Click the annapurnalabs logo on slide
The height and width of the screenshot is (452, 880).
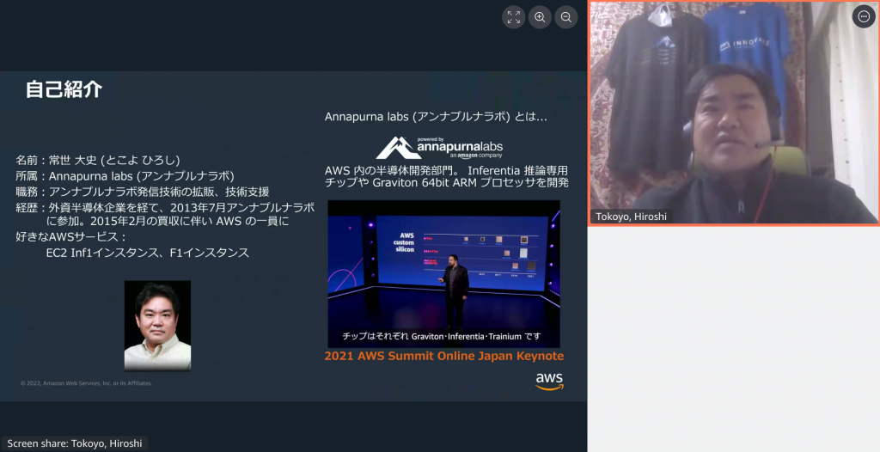click(439, 148)
